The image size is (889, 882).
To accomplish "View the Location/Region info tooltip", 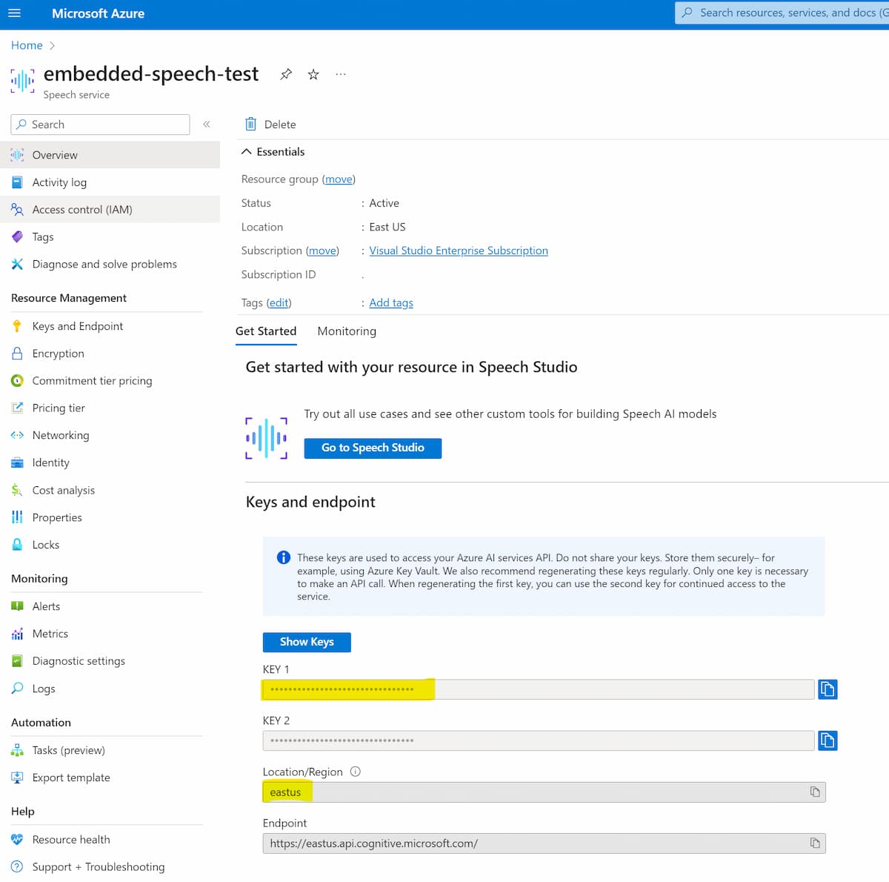I will pos(355,771).
